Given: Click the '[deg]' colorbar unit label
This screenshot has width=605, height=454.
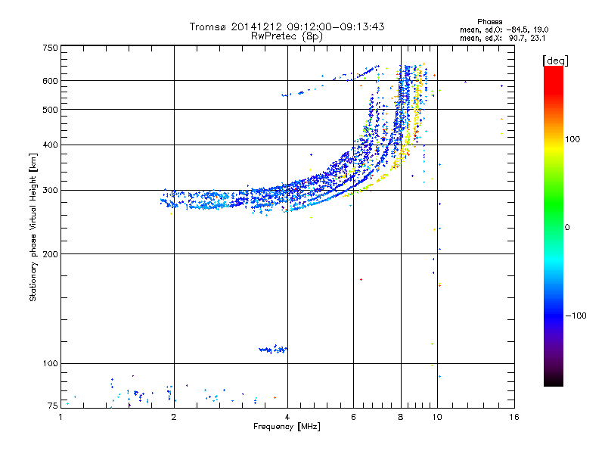Looking at the screenshot, I should click(x=555, y=61).
